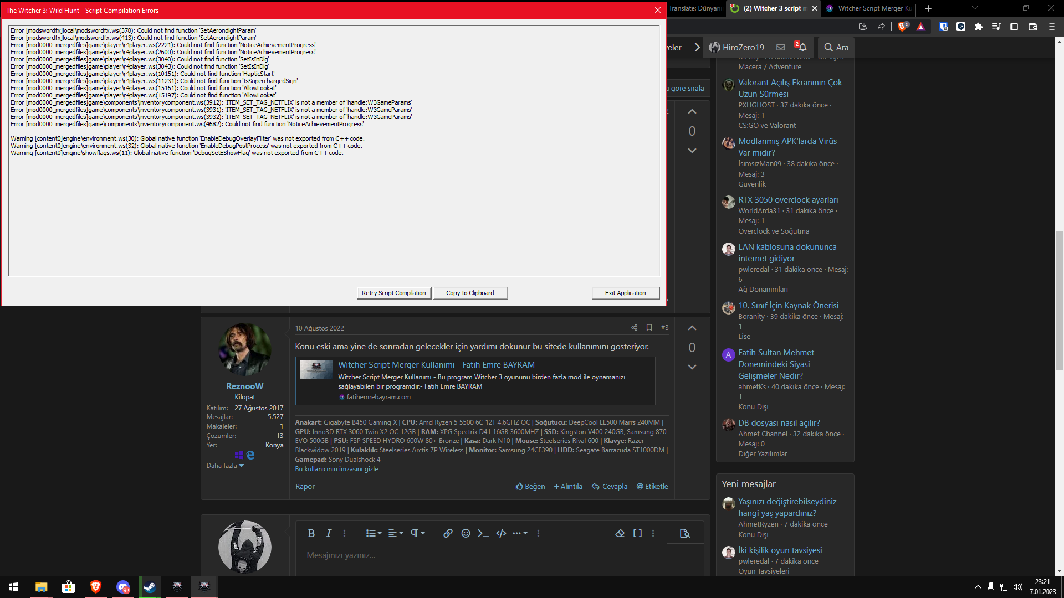Click Copy to Clipboard button
The image size is (1064, 598).
(470, 293)
